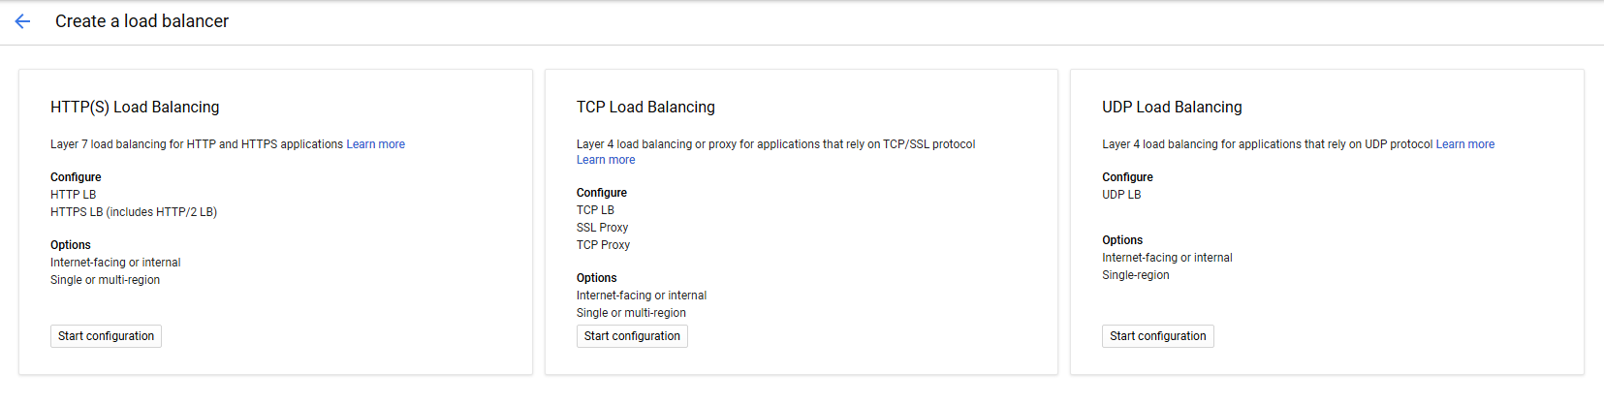The image size is (1604, 405).
Task: Click the HTTP(S) Load Balancing heading
Action: (135, 108)
